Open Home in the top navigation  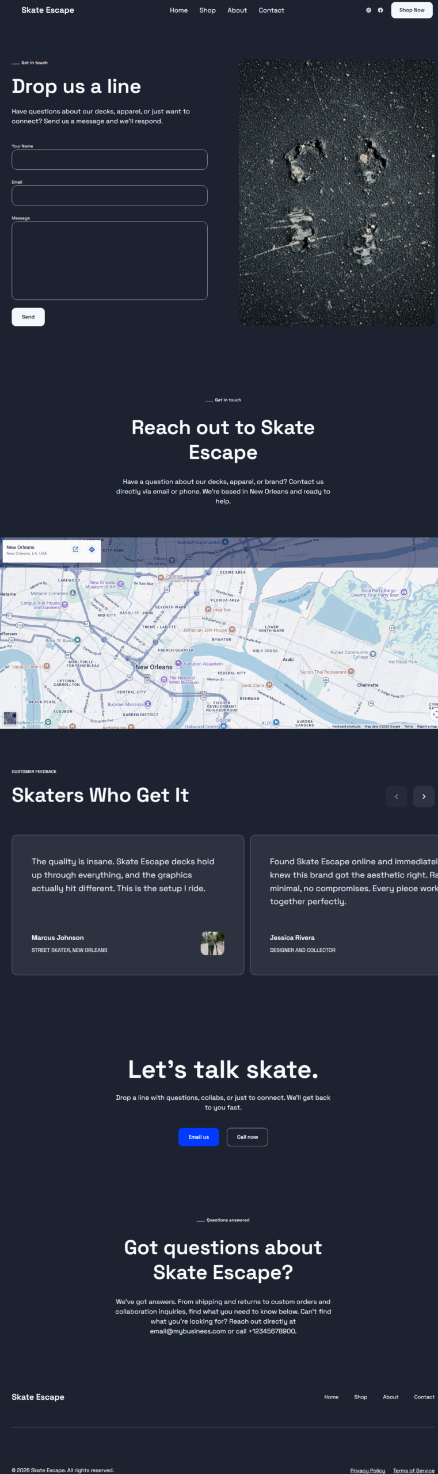pyautogui.click(x=178, y=10)
